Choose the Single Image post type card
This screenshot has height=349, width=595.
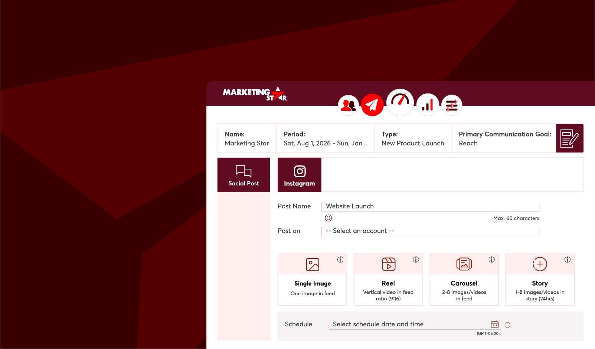[313, 280]
